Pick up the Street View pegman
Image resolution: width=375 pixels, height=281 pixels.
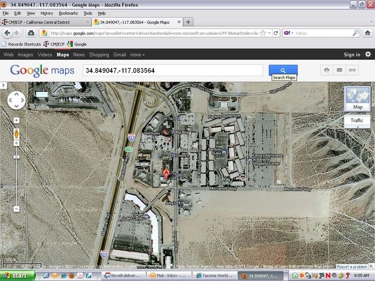click(x=16, y=134)
